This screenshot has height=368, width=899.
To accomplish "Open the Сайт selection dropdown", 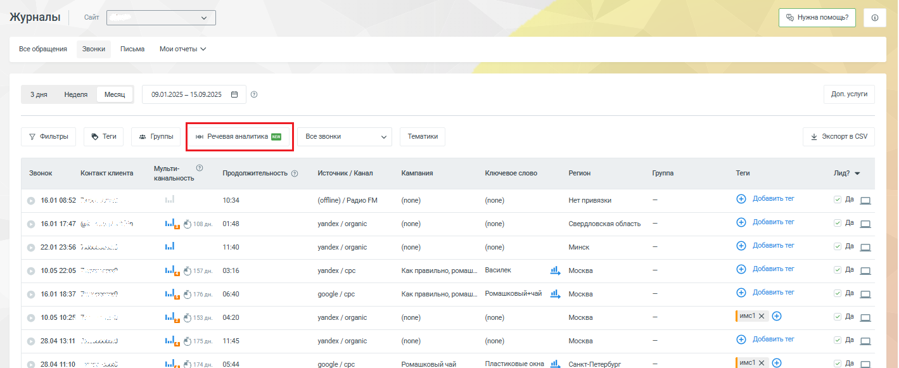I will (x=161, y=18).
